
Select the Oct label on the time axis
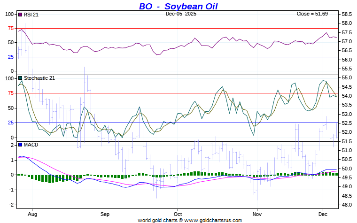(x=178, y=213)
